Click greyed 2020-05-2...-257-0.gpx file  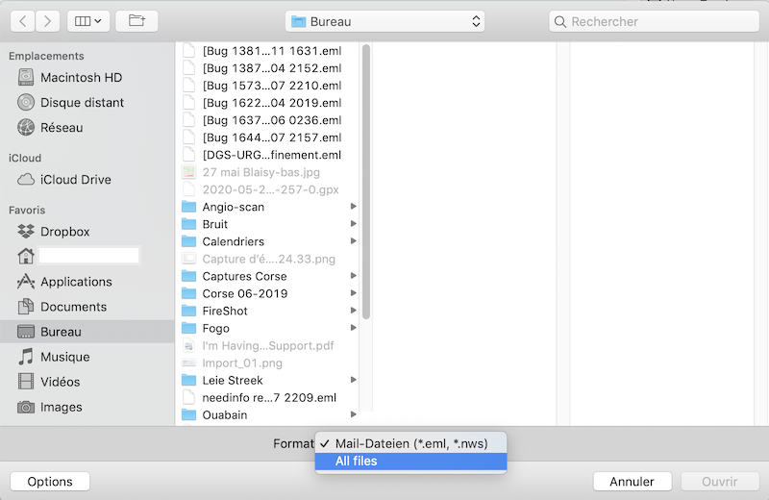tap(267, 189)
